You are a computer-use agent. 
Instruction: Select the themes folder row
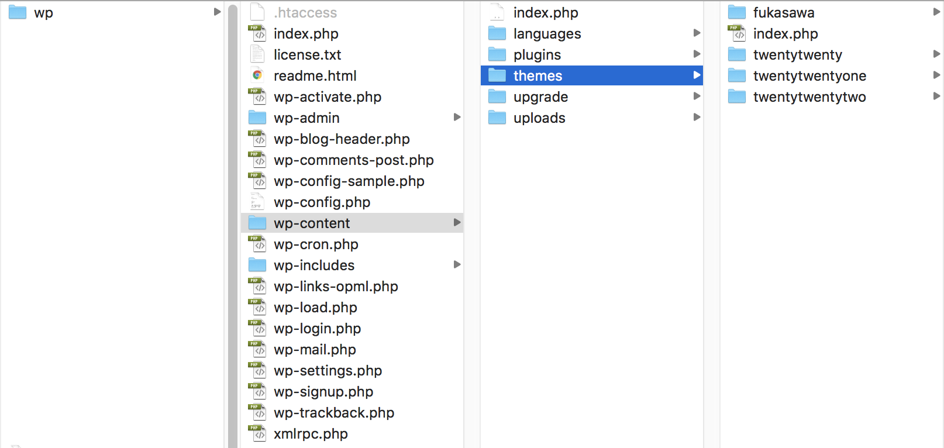pos(591,75)
